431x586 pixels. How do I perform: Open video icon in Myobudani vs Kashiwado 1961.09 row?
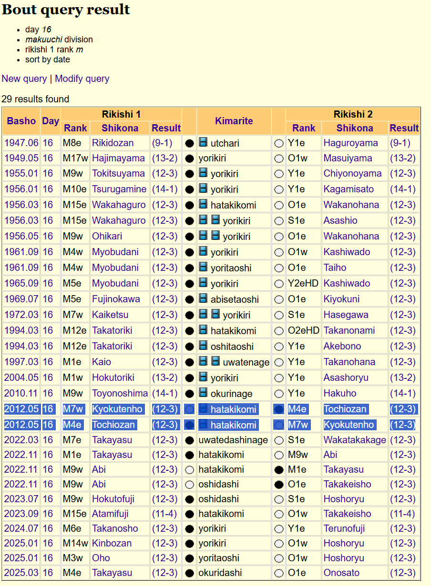203,252
